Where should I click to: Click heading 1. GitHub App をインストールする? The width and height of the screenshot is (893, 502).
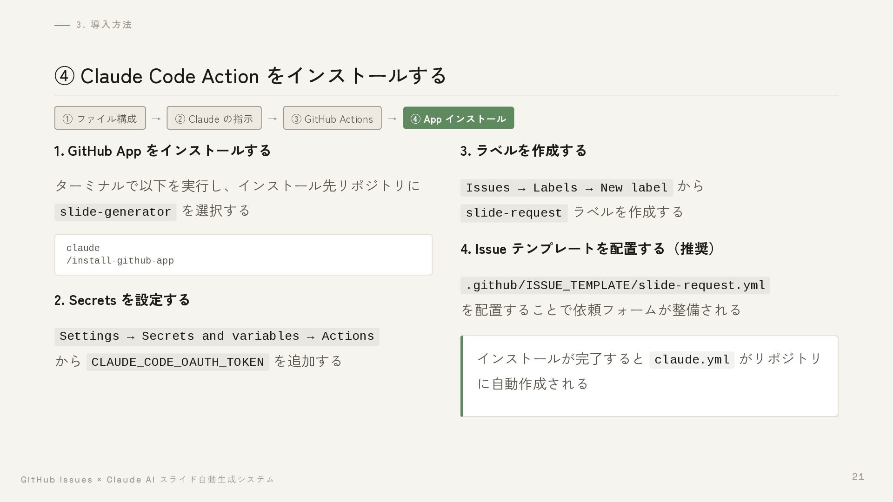coord(162,151)
